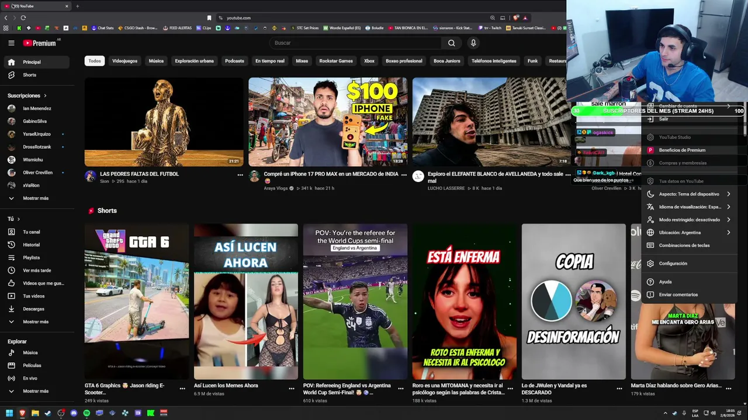748x420 pixels.
Task: Filter by the Boca Juniors chip
Action: click(x=447, y=61)
